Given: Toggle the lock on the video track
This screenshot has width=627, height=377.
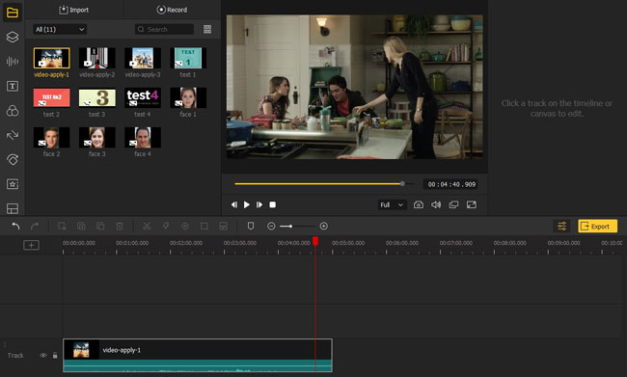Looking at the screenshot, I should pyautogui.click(x=55, y=356).
